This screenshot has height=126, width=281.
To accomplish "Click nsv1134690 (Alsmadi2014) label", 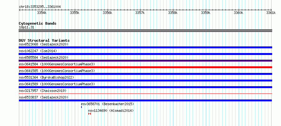I will pos(111,111).
